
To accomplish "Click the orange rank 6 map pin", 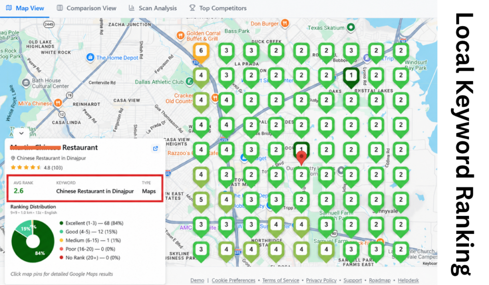I will pos(201,52).
